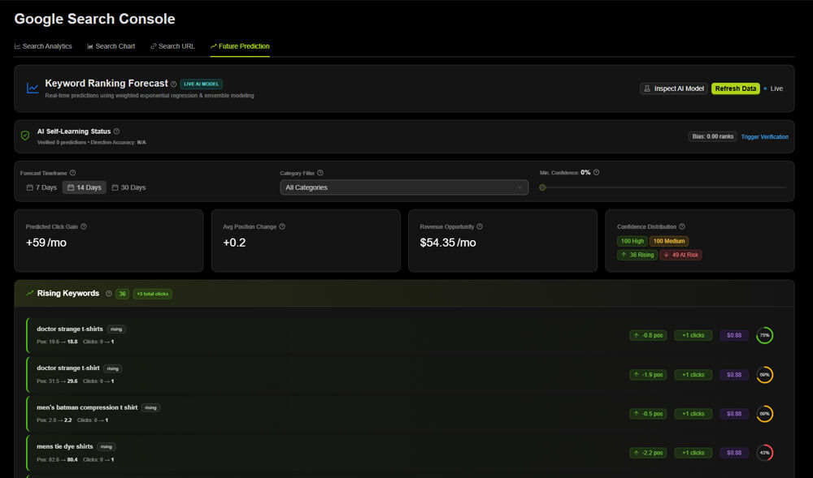Click the doctor strange t-shirts keyword
This screenshot has width=813, height=478.
pos(70,329)
